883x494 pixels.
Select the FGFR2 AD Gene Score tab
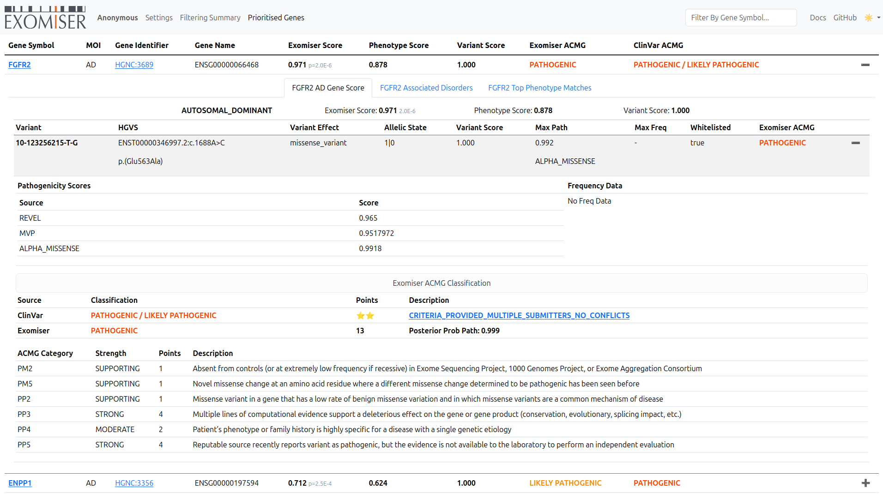point(328,88)
